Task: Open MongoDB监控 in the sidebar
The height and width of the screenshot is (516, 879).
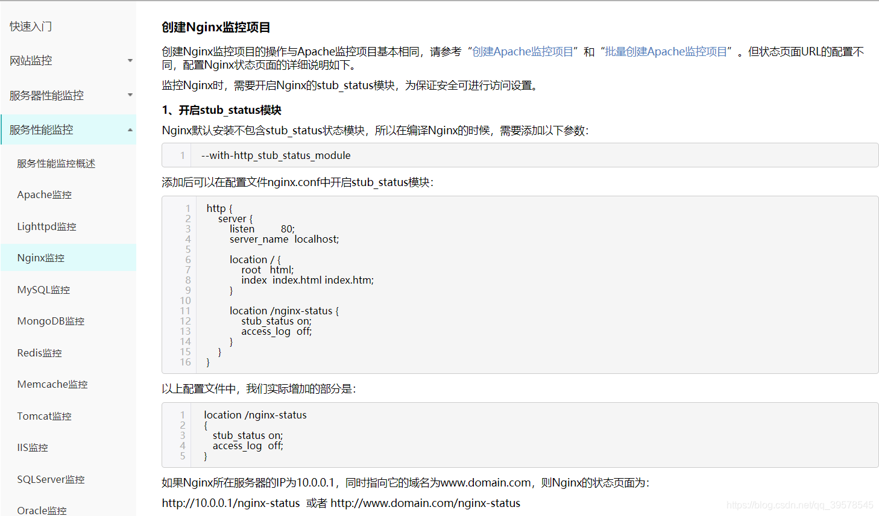Action: click(51, 322)
